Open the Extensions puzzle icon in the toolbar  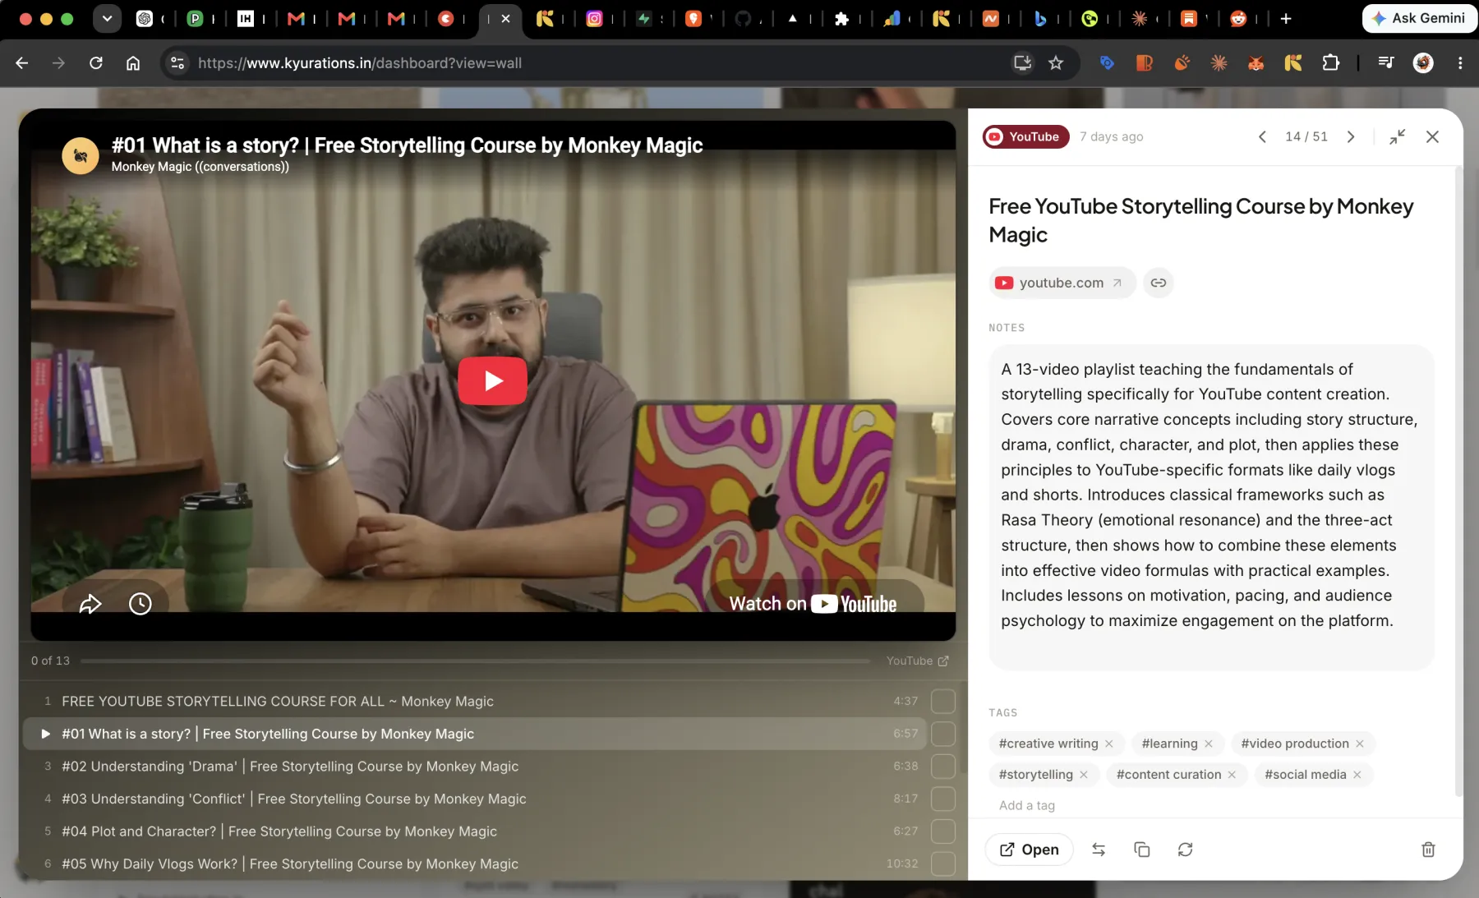pos(1330,62)
